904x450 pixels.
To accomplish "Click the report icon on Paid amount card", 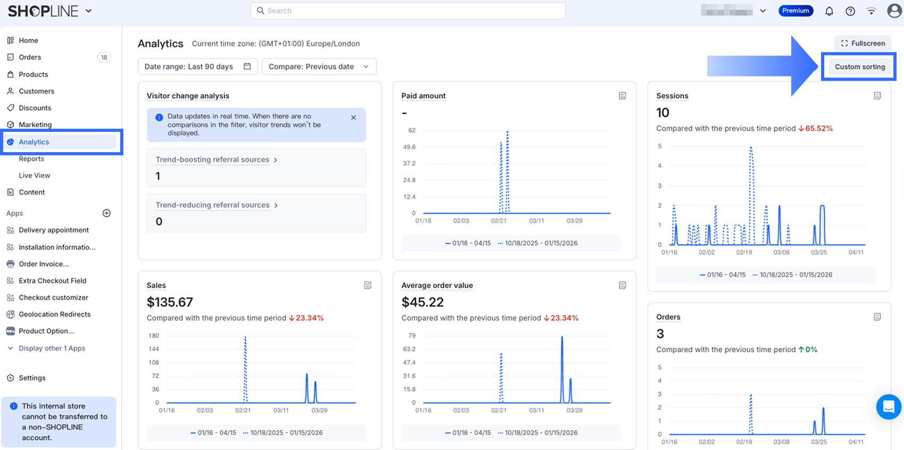I will (622, 96).
